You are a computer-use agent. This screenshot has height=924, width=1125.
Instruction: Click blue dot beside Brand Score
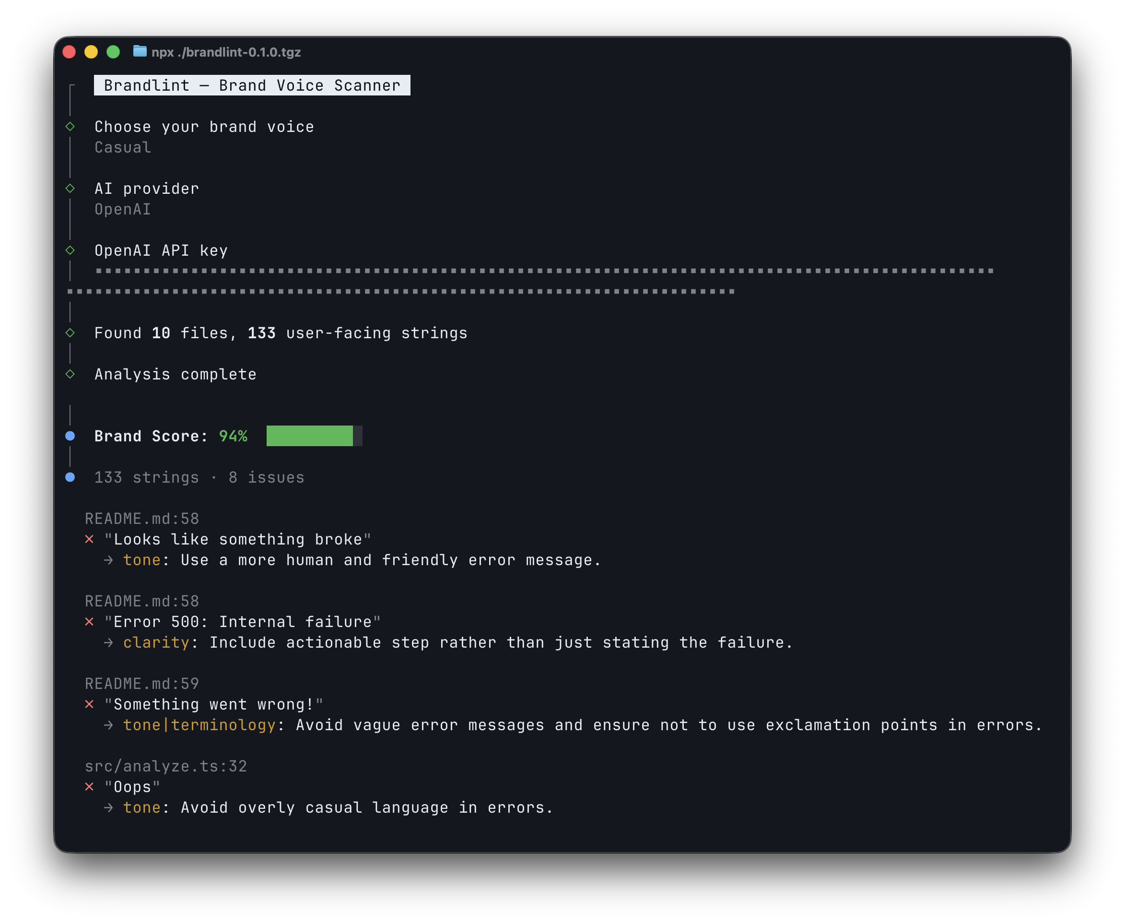[x=70, y=436]
